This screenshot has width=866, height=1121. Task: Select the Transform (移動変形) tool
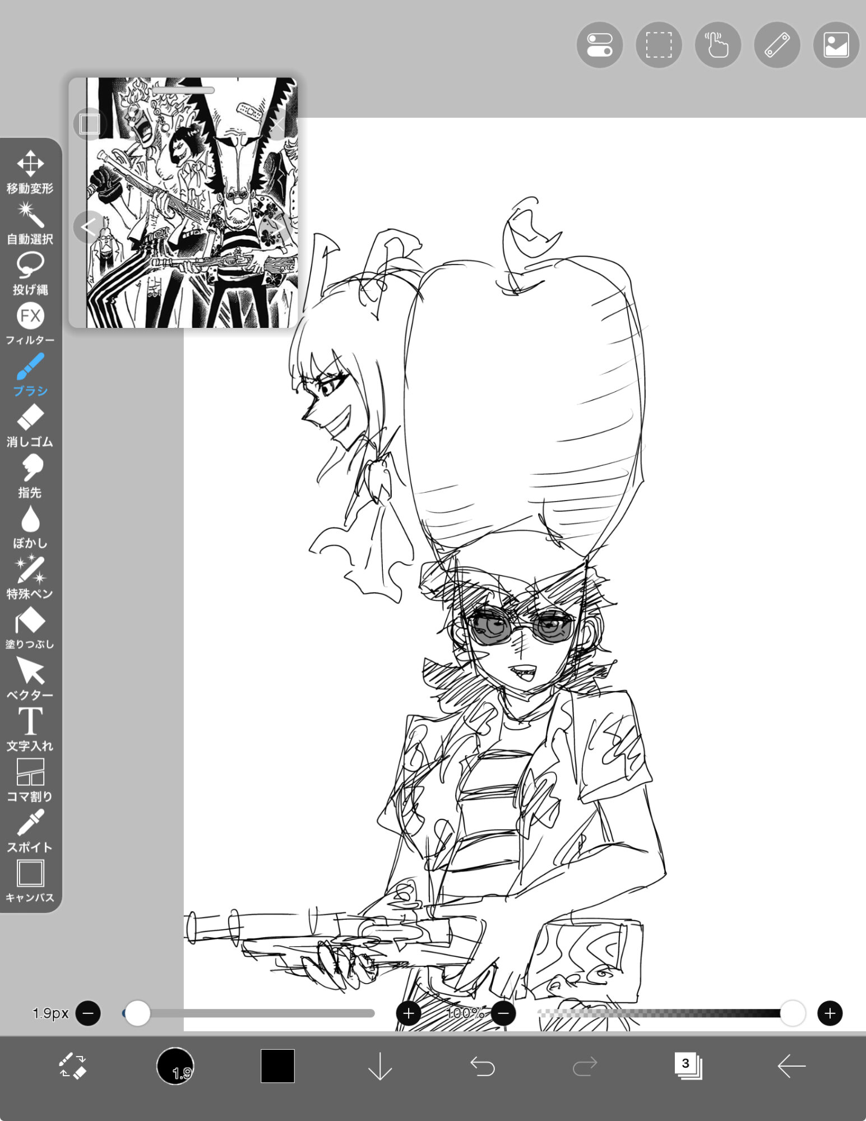click(x=30, y=172)
